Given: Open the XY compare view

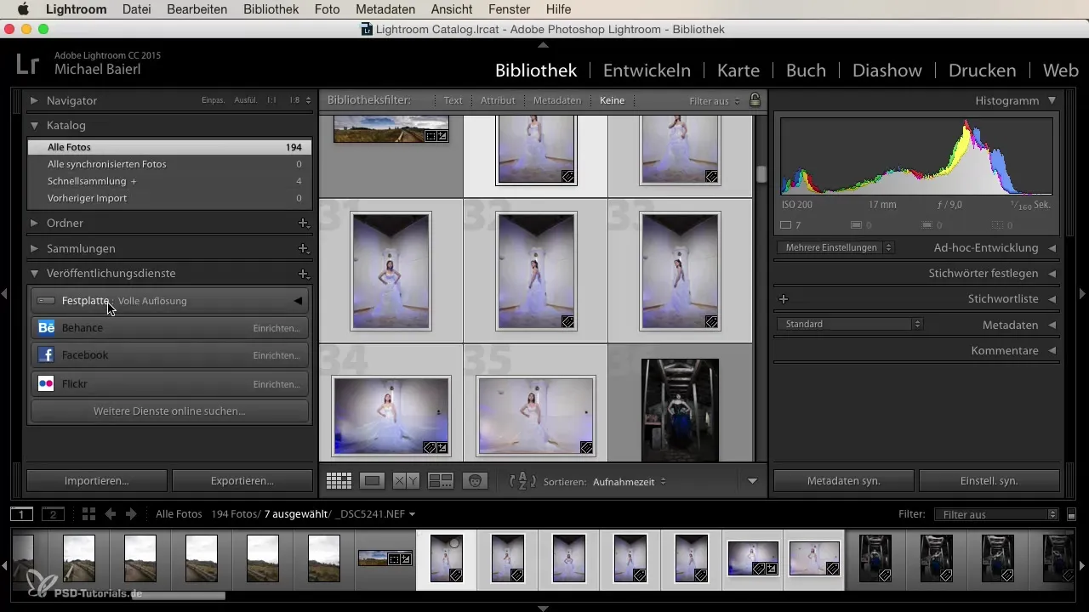Looking at the screenshot, I should (406, 481).
